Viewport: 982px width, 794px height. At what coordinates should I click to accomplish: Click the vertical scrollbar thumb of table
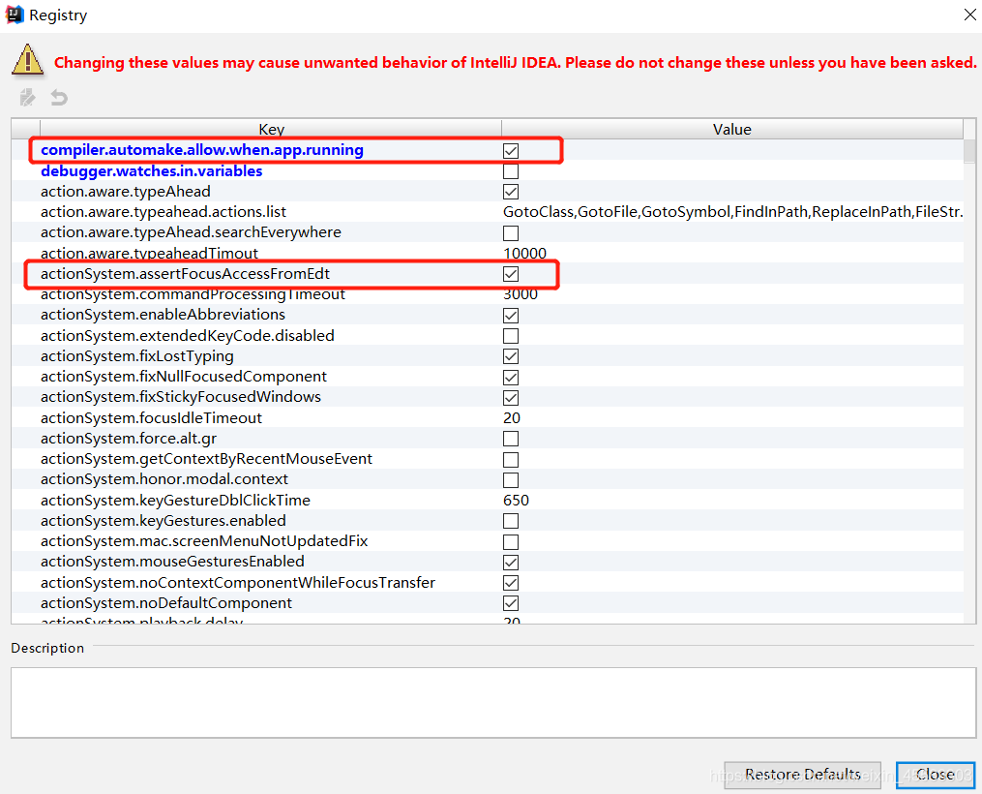[x=969, y=151]
